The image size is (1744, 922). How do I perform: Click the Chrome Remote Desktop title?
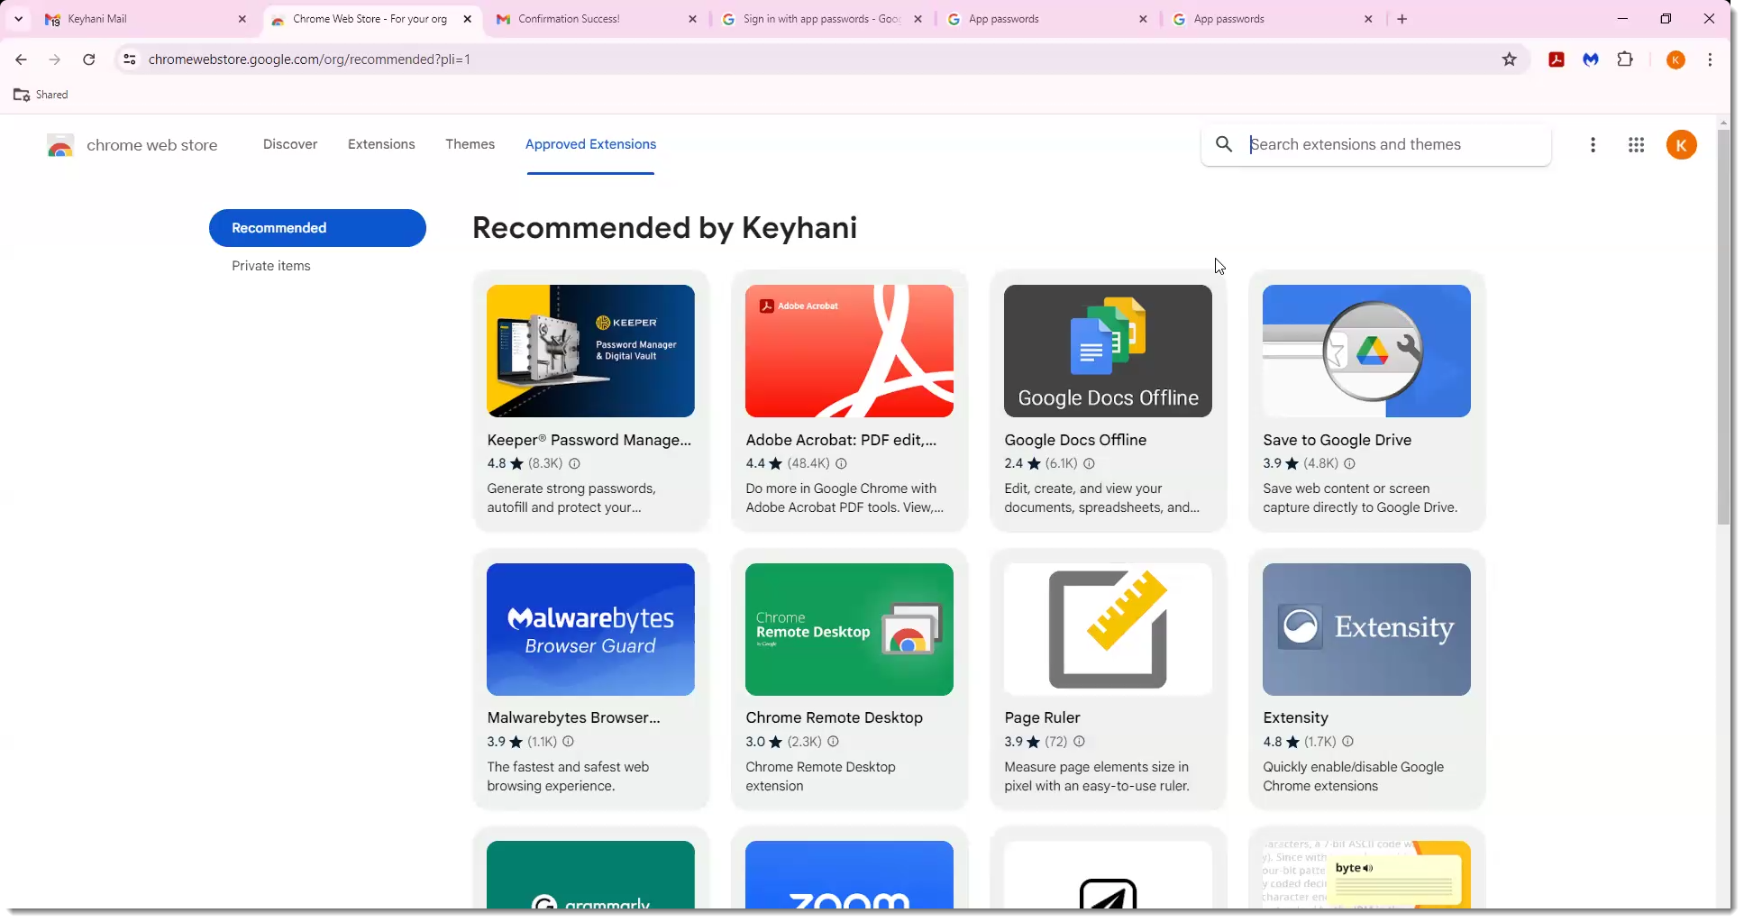[x=834, y=717]
